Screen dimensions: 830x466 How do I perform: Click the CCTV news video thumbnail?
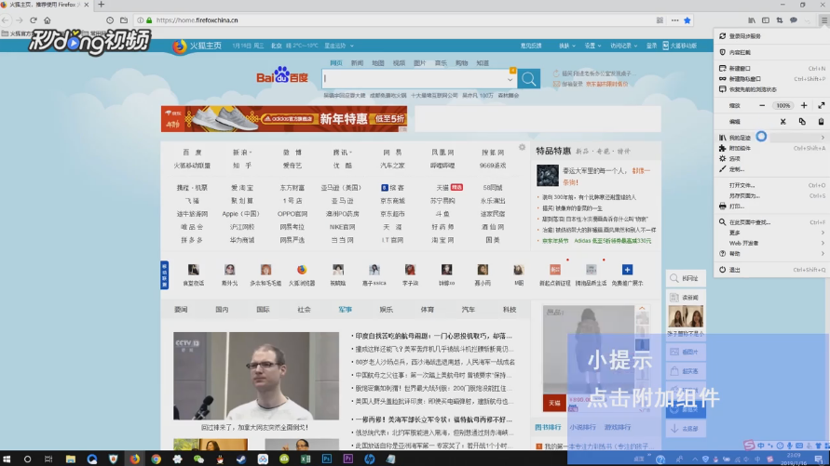coord(256,376)
